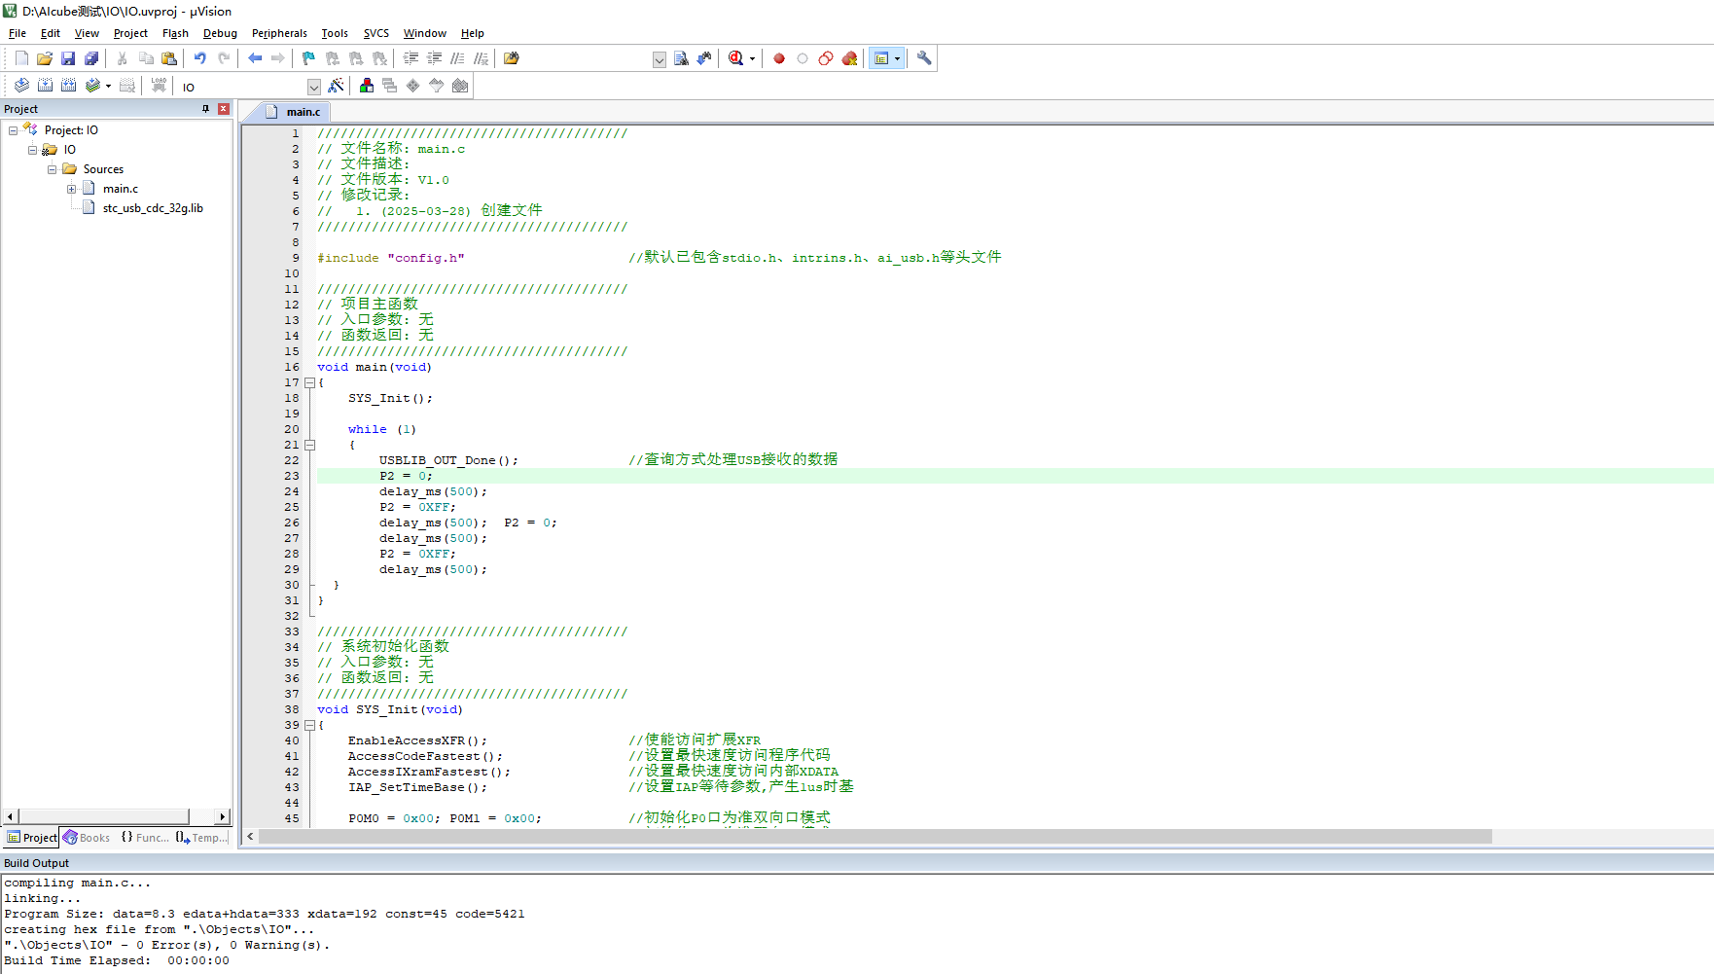Open Manage Project Items colored blocks icon

coord(367,86)
